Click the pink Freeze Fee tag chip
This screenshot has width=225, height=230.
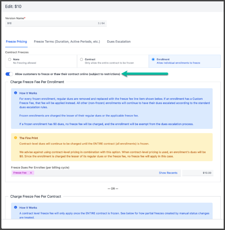coord(20,173)
